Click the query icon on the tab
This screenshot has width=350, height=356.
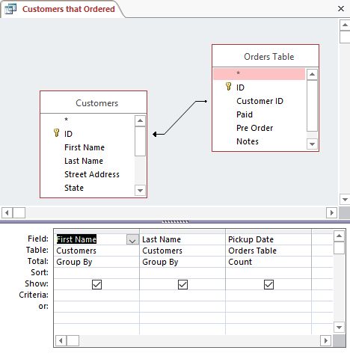click(x=10, y=9)
